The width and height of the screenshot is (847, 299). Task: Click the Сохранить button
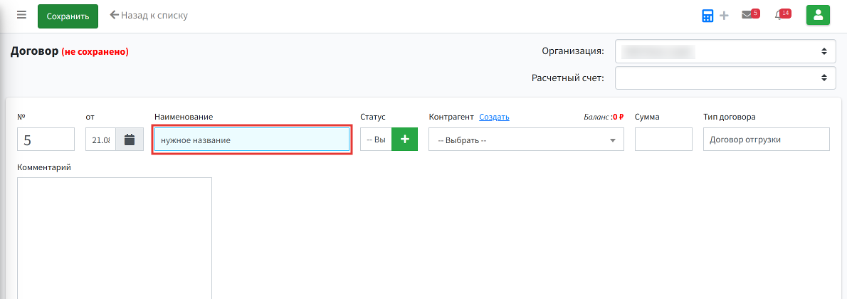point(68,16)
